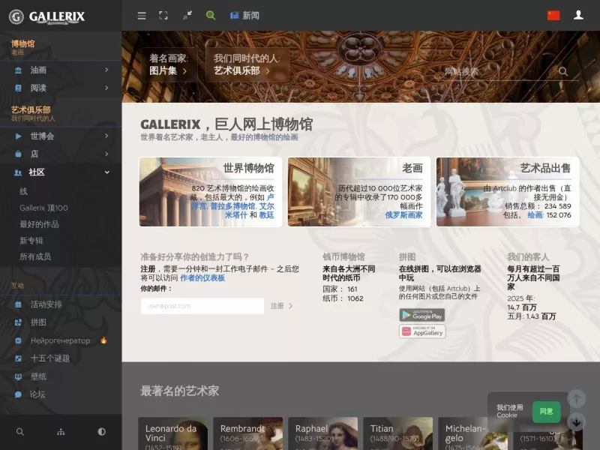Click the 壁纸 monitor icon
Image resolution: width=600 pixels, height=450 pixels.
[18, 377]
